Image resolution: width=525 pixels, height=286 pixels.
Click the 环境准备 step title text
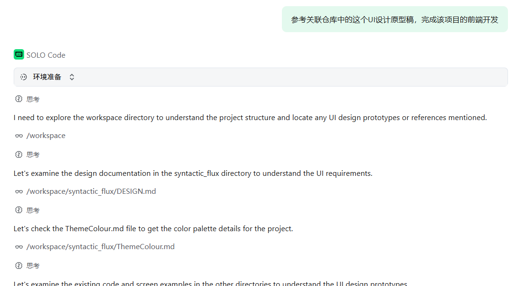[x=47, y=77]
